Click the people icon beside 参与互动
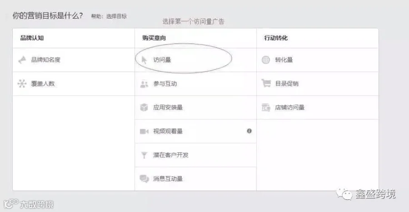The width and height of the screenshot is (409, 212). point(144,84)
